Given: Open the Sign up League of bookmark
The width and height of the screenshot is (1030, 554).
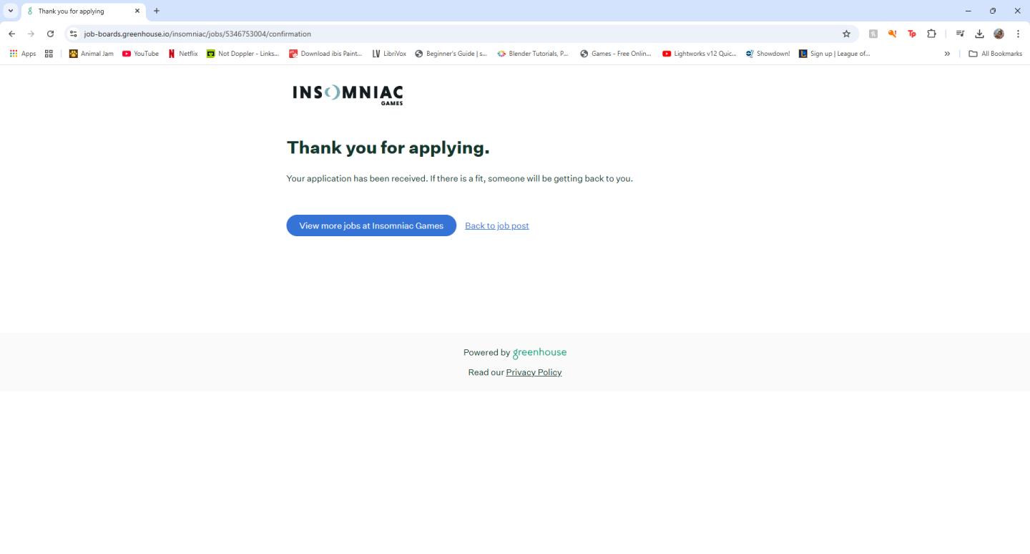Looking at the screenshot, I should coord(835,54).
